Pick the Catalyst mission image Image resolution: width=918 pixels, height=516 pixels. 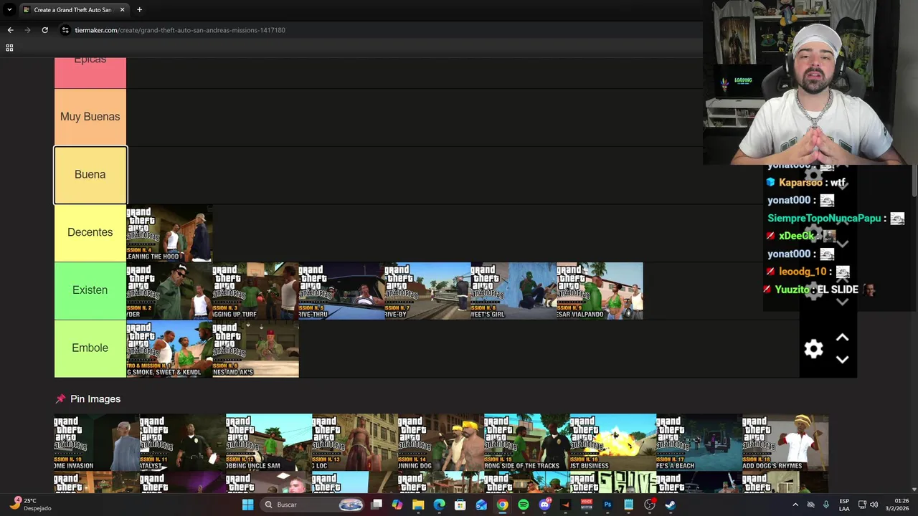coord(183,442)
